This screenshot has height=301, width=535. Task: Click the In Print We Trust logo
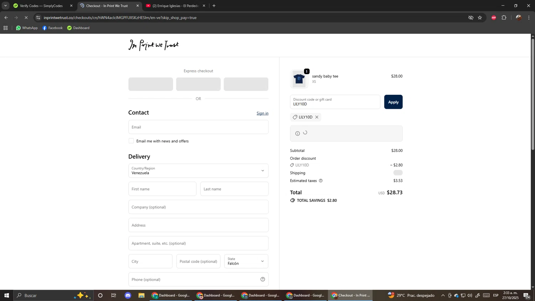tap(153, 45)
